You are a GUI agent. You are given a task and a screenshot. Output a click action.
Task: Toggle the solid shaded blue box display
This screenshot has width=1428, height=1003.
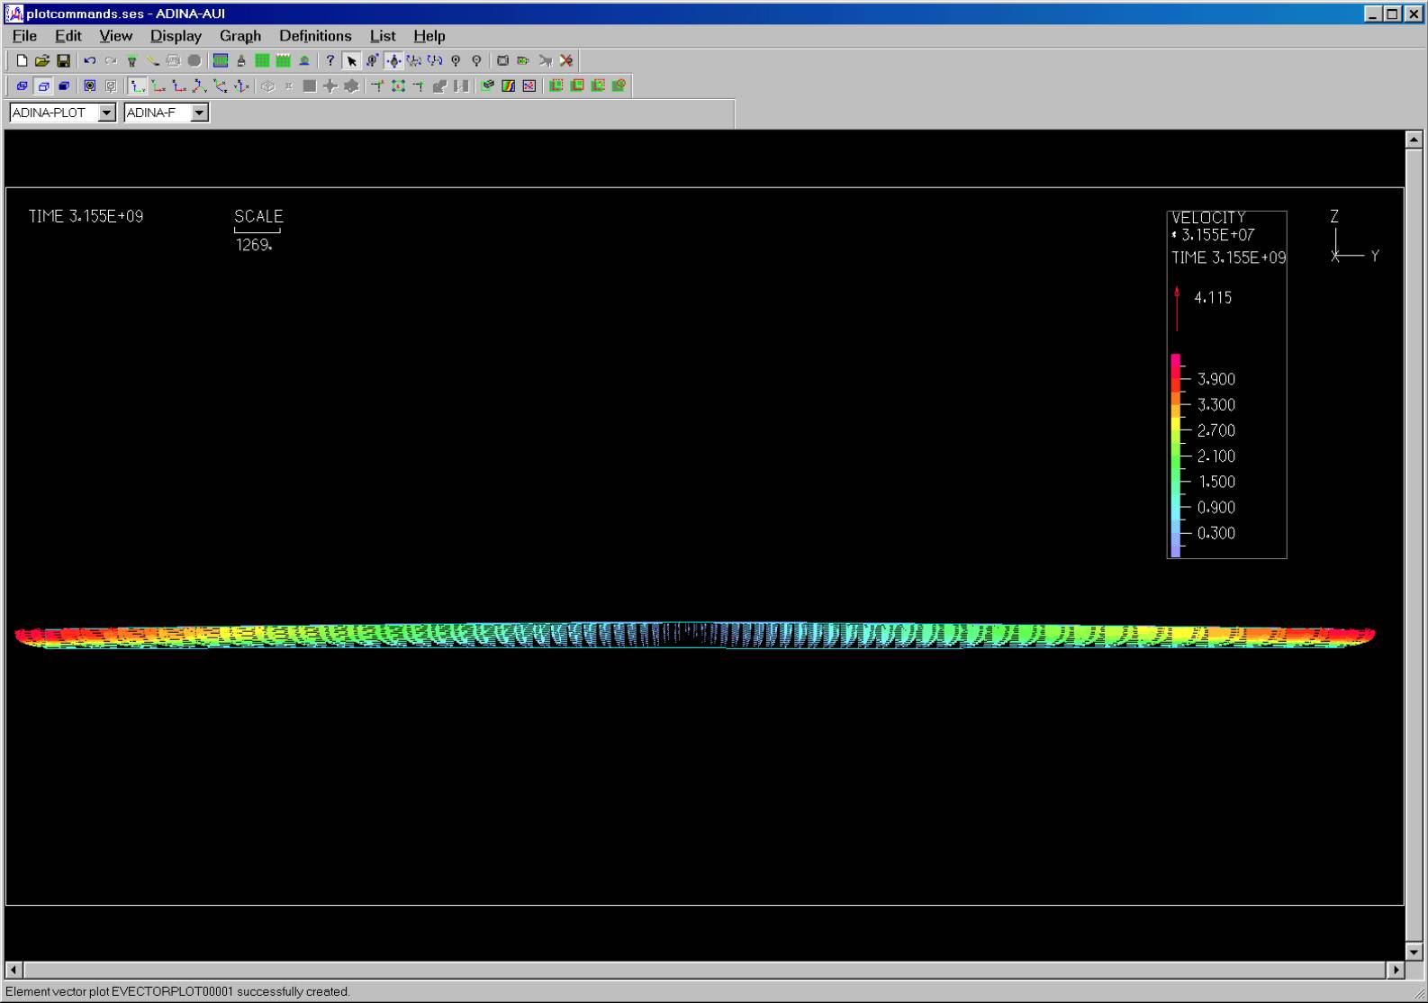pos(64,86)
